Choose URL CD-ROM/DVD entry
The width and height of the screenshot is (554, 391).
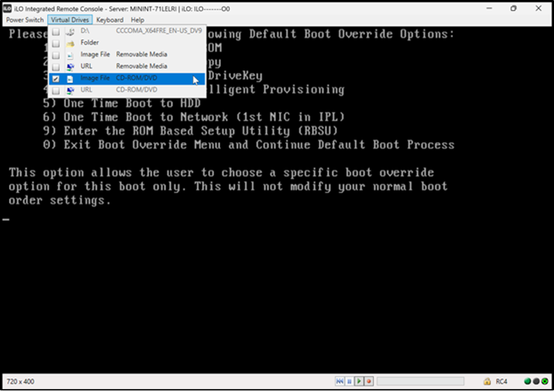126,90
